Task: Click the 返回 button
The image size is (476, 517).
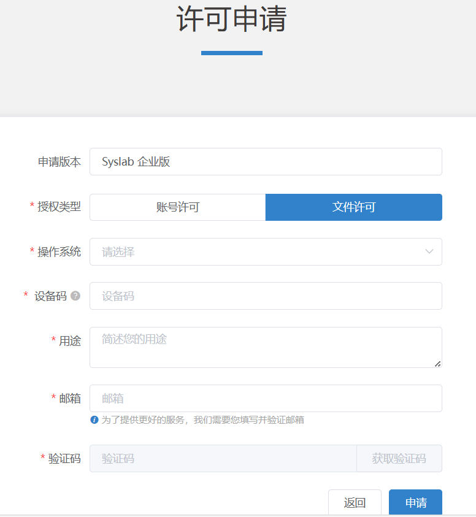Action: click(355, 503)
